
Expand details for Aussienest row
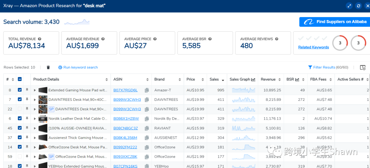click(x=35, y=138)
